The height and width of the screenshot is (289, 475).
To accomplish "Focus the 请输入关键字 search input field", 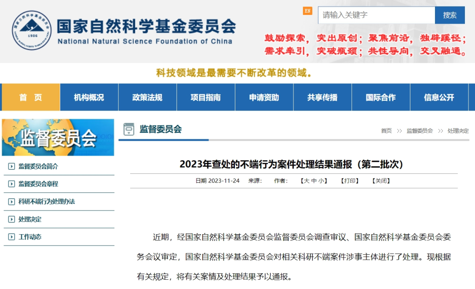I will [376, 15].
